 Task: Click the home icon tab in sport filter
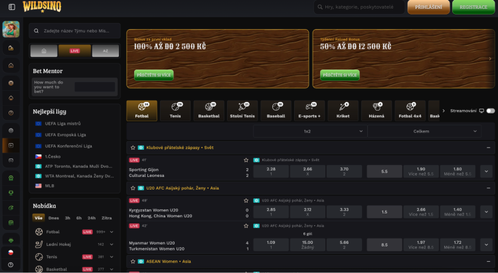[44, 51]
